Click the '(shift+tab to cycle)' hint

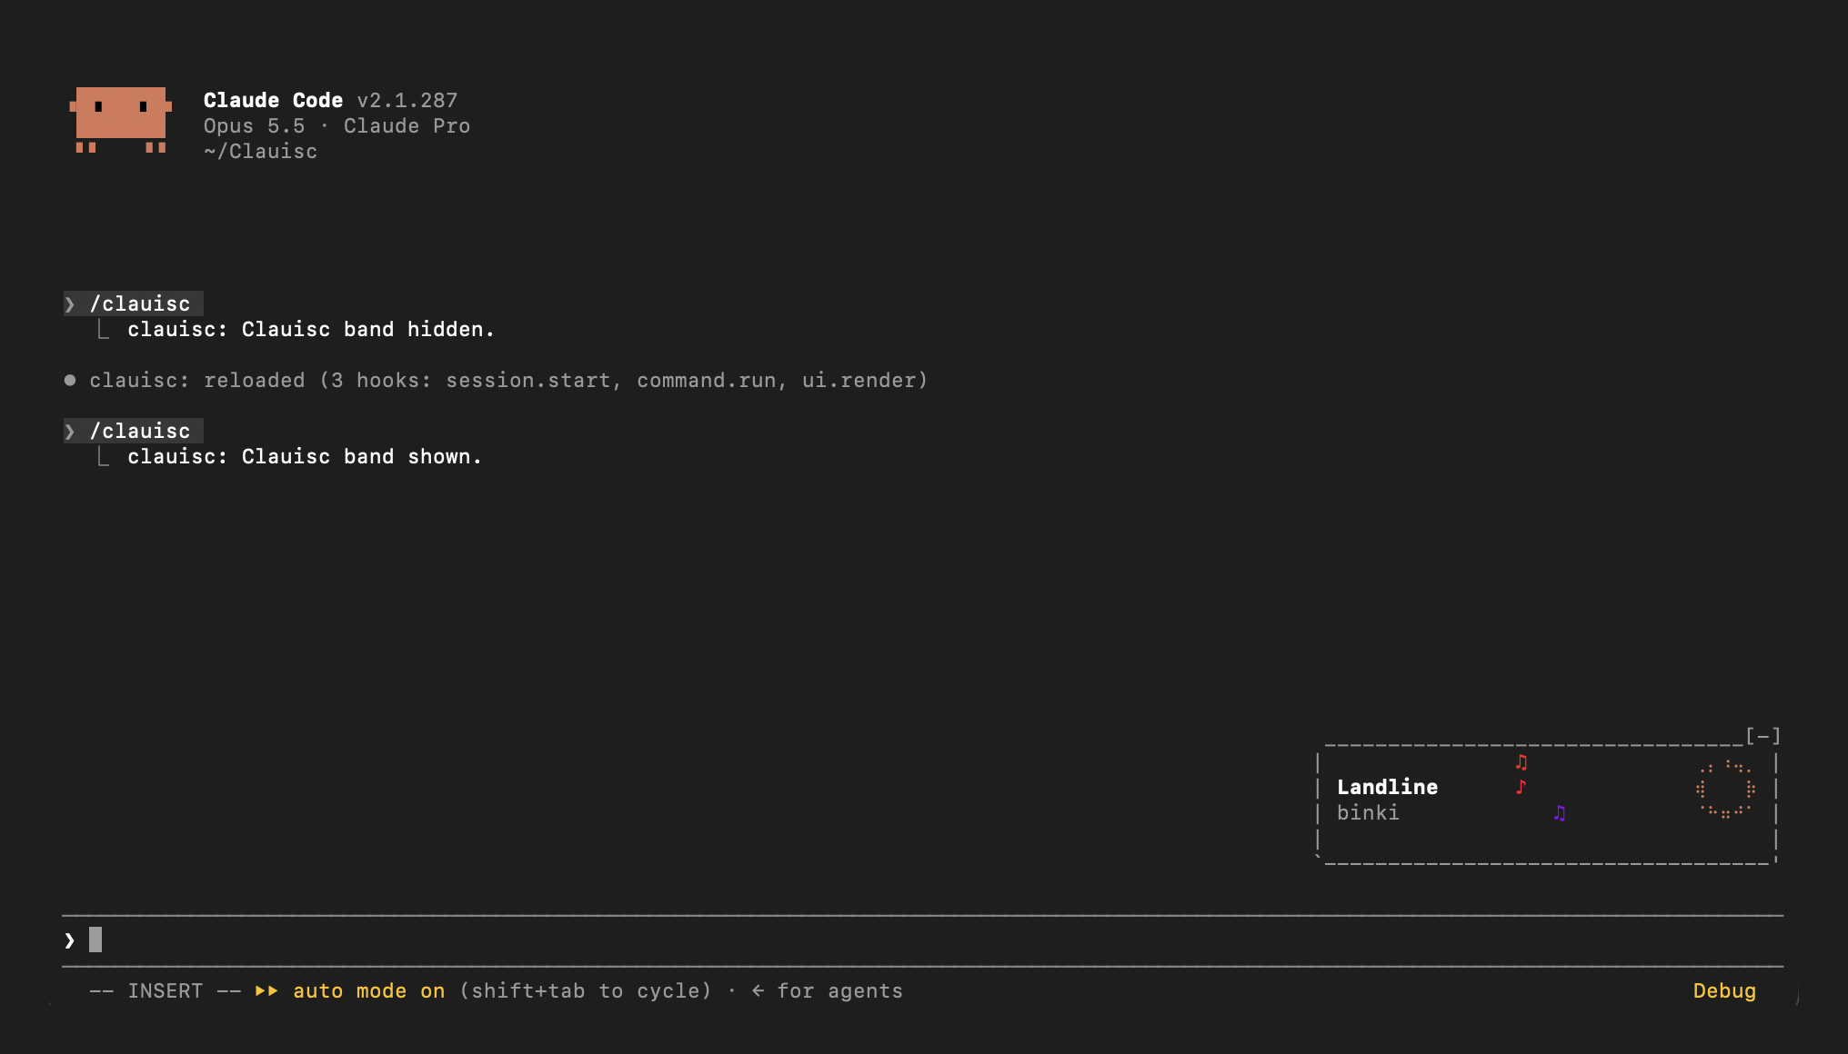(586, 991)
